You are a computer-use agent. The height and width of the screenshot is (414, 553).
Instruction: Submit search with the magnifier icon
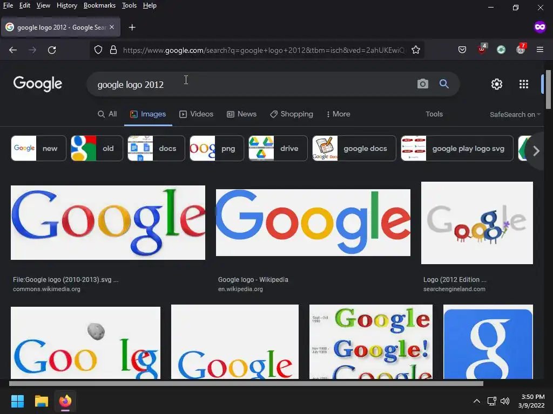[444, 84]
